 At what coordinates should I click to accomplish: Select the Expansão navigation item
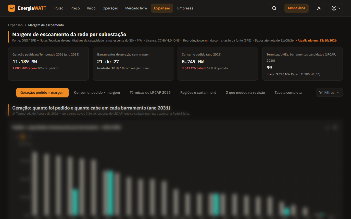[162, 8]
